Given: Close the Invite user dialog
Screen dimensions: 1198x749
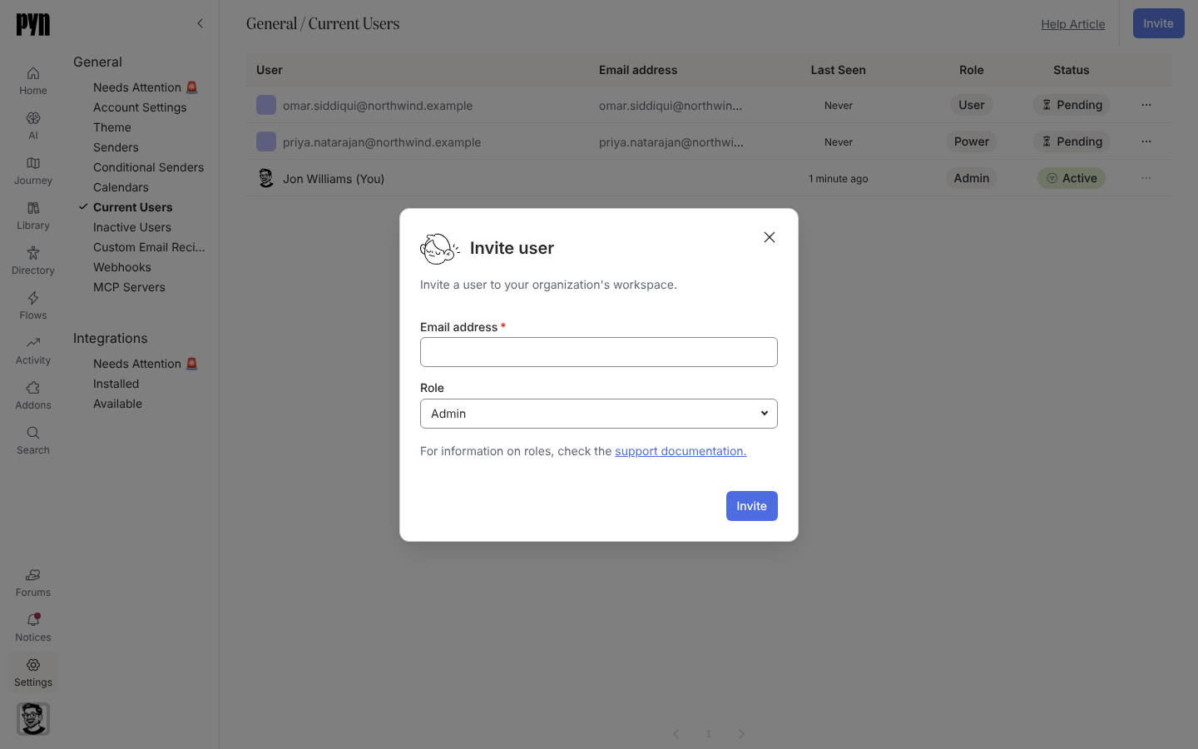Looking at the screenshot, I should [x=770, y=237].
